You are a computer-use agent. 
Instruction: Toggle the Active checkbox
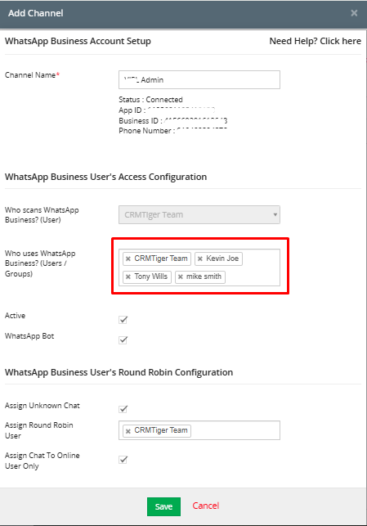[123, 319]
